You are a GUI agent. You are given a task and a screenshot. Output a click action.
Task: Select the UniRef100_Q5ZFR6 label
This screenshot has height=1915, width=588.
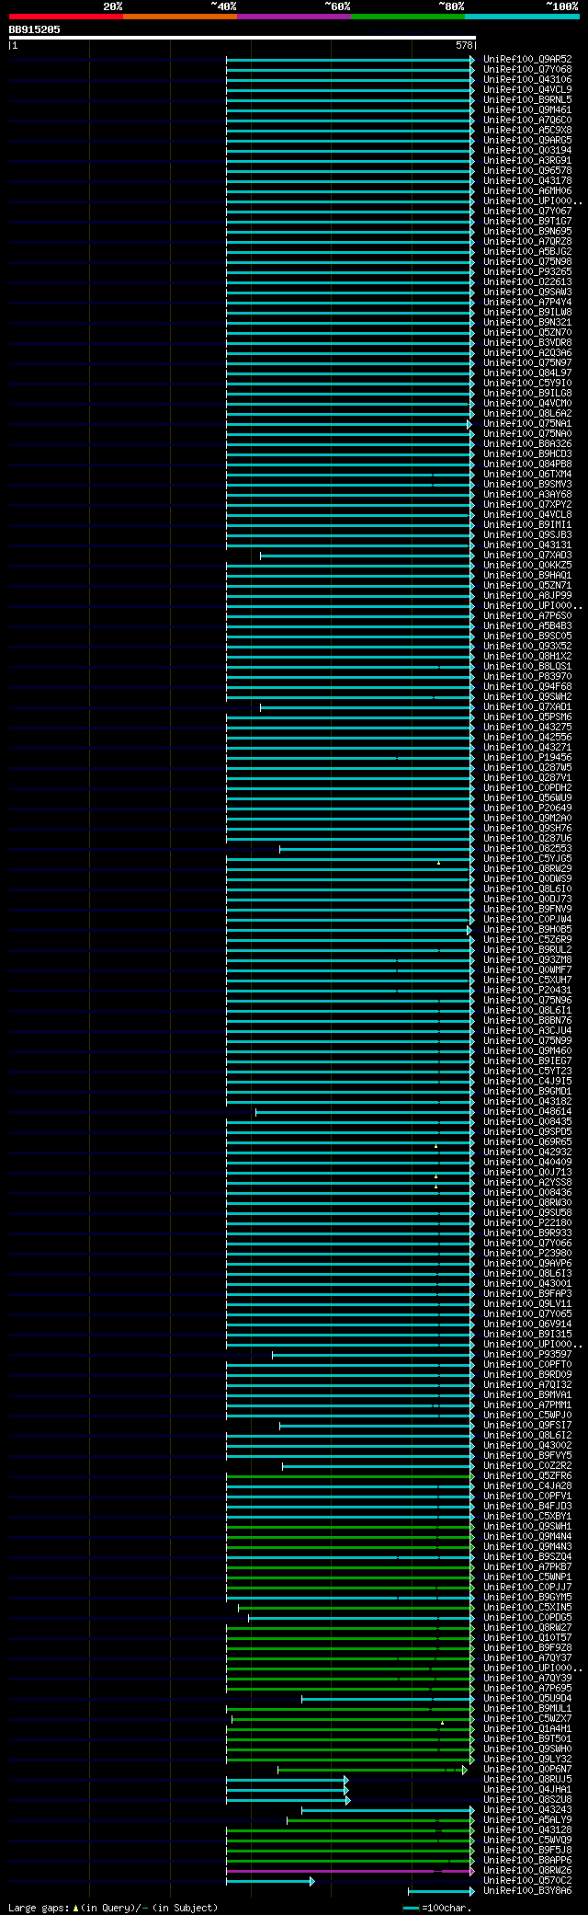pyautogui.click(x=527, y=1475)
